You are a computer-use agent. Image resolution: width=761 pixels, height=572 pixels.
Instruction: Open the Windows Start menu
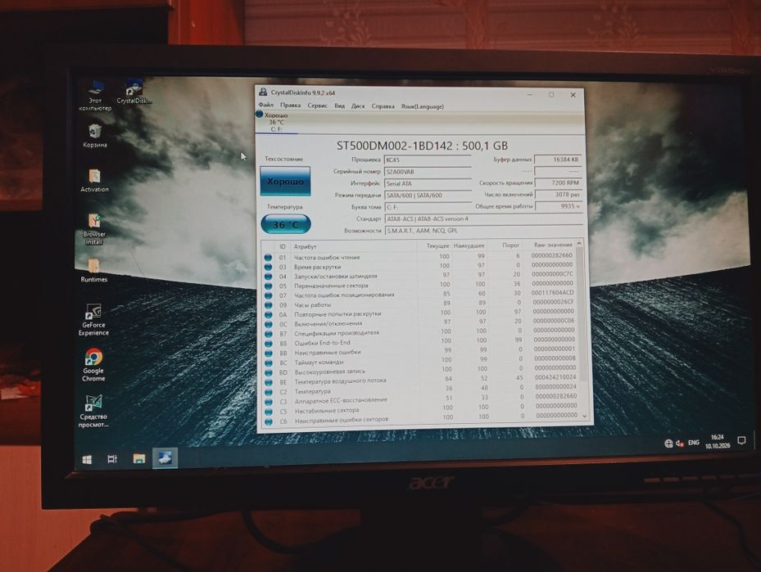coord(88,459)
